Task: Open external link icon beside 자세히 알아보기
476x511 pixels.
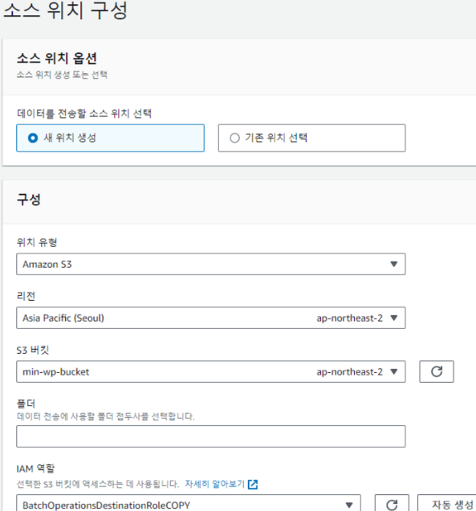Action: click(x=253, y=485)
